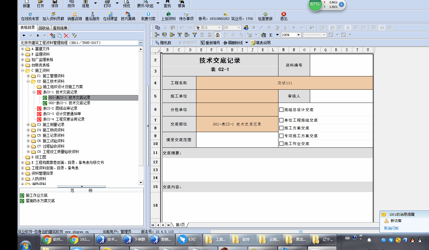The image size is (429, 250).
Task: Enable the 施工作业交底 checkbox
Action: click(281, 144)
